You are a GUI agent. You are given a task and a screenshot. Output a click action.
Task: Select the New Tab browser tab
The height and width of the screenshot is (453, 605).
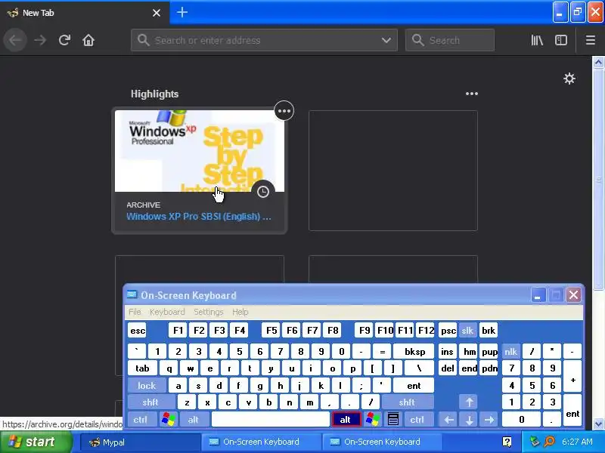pos(85,13)
